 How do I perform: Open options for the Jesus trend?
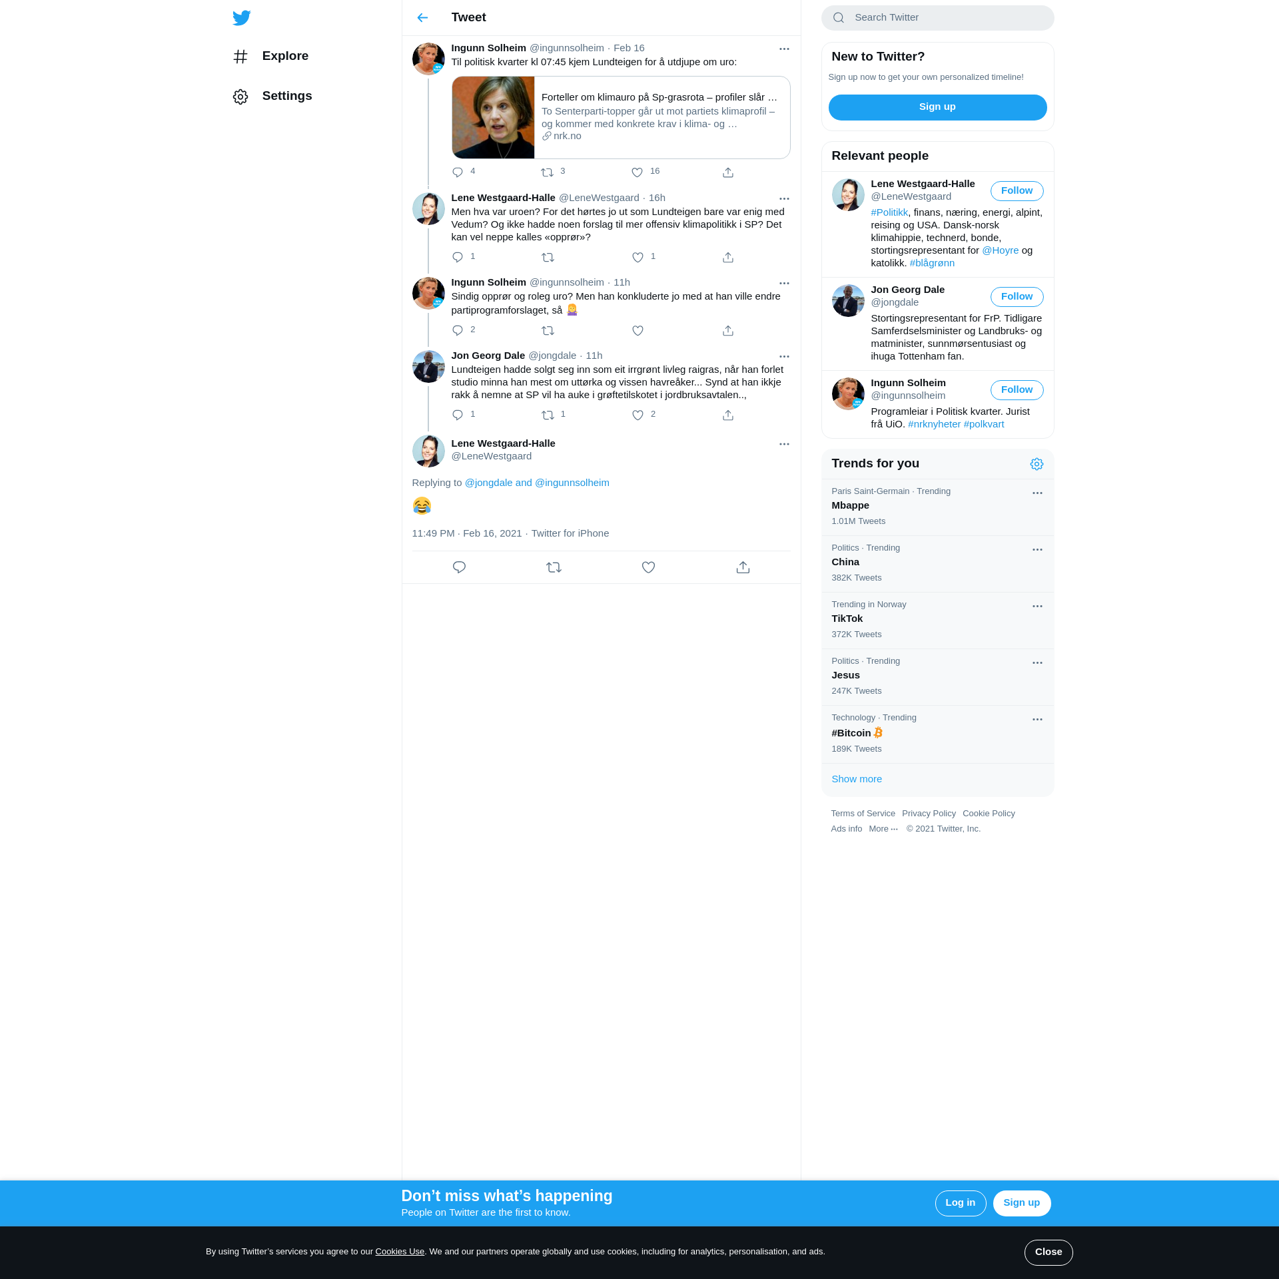[1037, 663]
